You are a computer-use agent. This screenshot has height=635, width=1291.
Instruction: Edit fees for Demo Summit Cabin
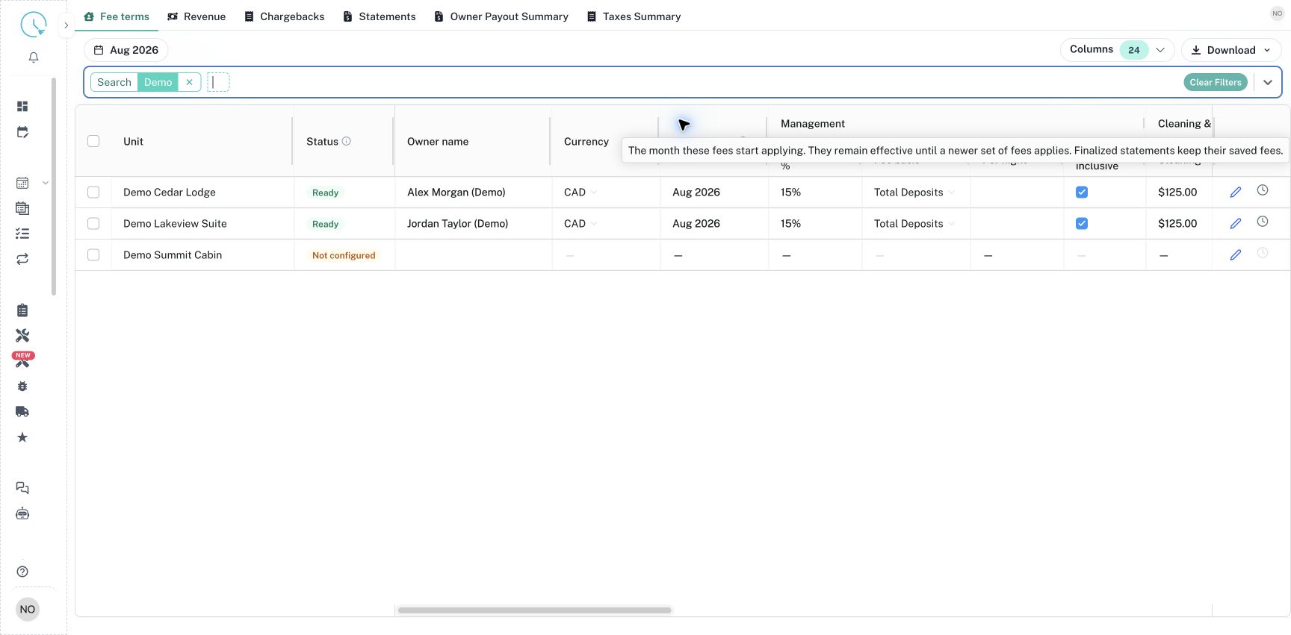1236,255
